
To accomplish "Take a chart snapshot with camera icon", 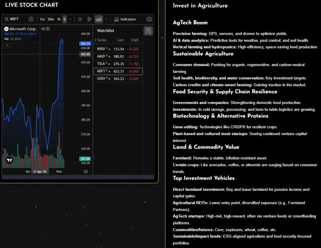I will coord(149,19).
